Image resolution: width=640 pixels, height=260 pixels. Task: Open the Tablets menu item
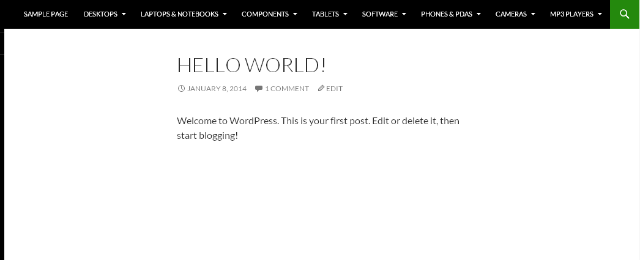326,14
